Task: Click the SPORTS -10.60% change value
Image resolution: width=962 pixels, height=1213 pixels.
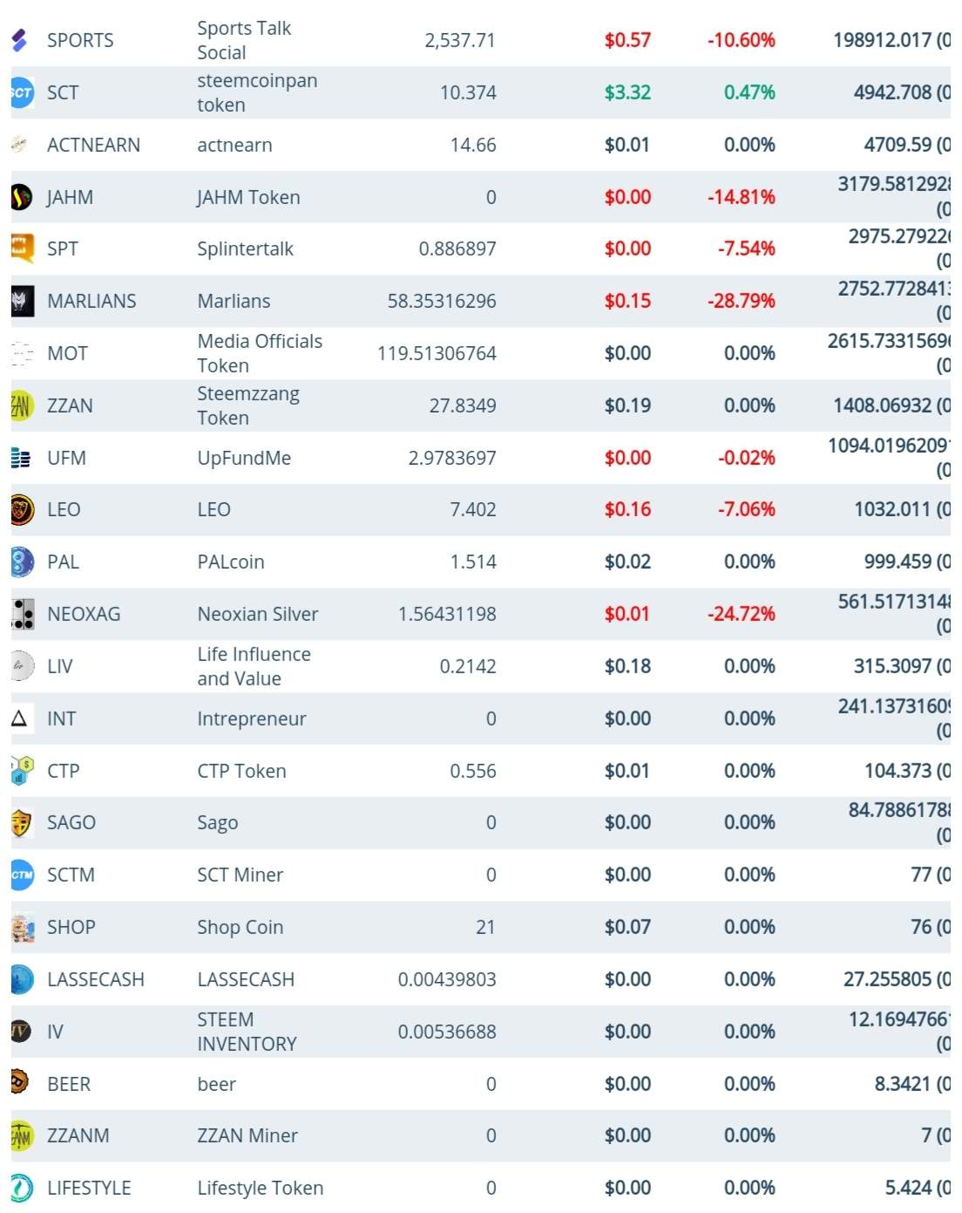Action: [x=741, y=40]
